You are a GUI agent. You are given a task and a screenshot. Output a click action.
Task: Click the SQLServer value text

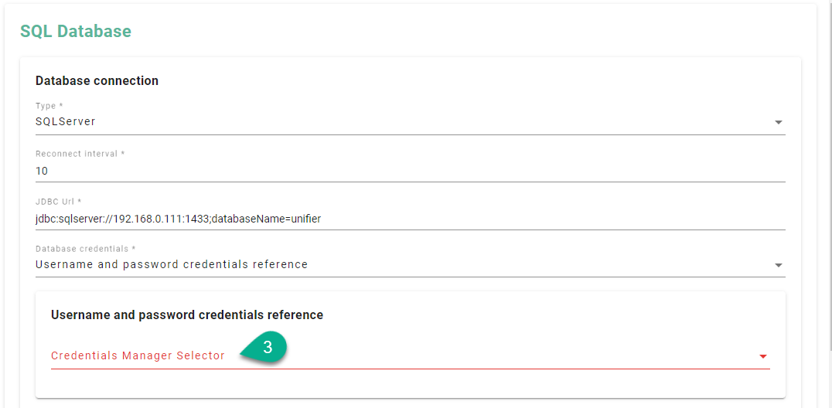click(x=66, y=122)
